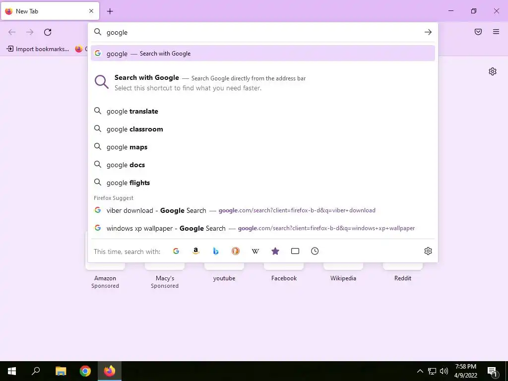The image size is (508, 381).
Task: Choose the google docs suggestion
Action: [263, 165]
